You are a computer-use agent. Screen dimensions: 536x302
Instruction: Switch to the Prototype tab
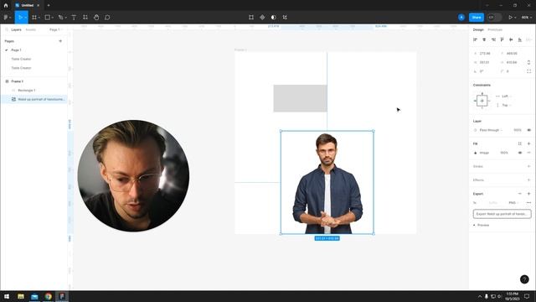coord(495,30)
